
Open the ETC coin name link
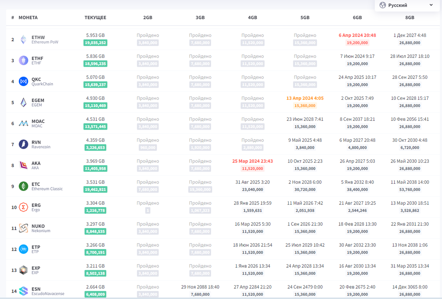pyautogui.click(x=36, y=184)
